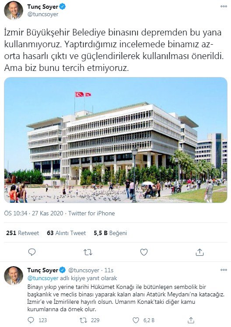Click the @tuncsoyer handle under top name
This screenshot has width=231, height=327.
pyautogui.click(x=43, y=14)
